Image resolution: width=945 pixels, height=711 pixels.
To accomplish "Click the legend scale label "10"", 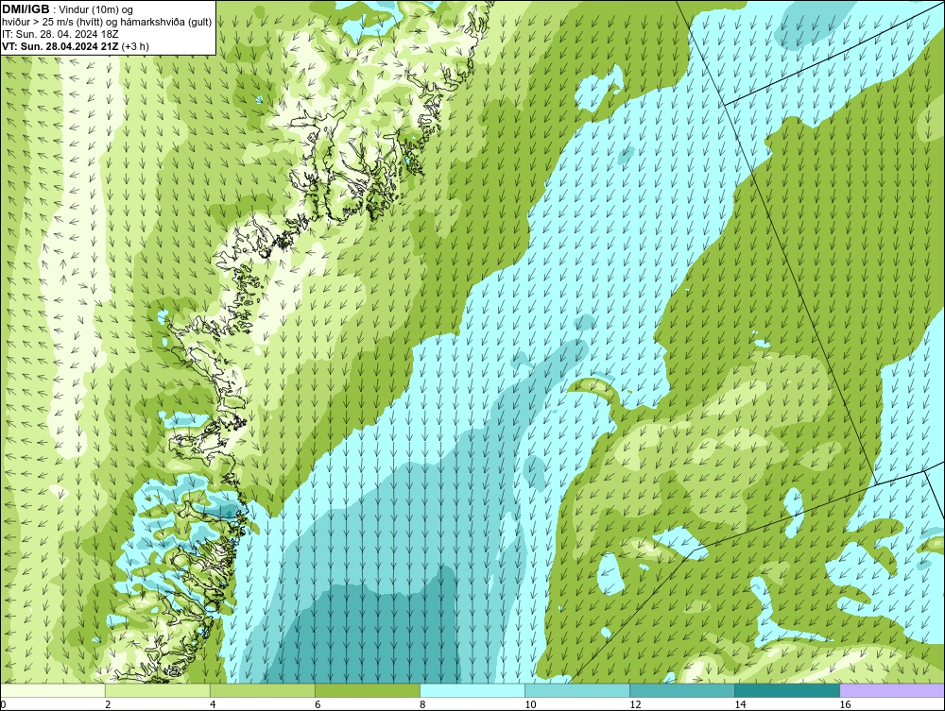I will pos(530,704).
